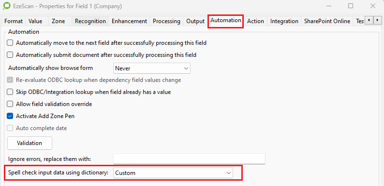Open the Automatically show browse form dropdown
Screen dimensions: 384x186
click(152, 68)
